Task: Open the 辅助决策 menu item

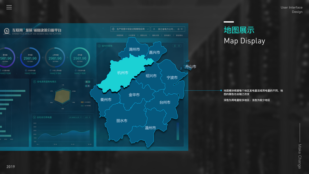Action: 156,35
